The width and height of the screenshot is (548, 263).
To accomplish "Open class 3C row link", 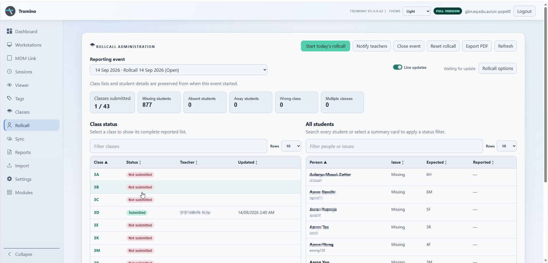I will 96,200.
